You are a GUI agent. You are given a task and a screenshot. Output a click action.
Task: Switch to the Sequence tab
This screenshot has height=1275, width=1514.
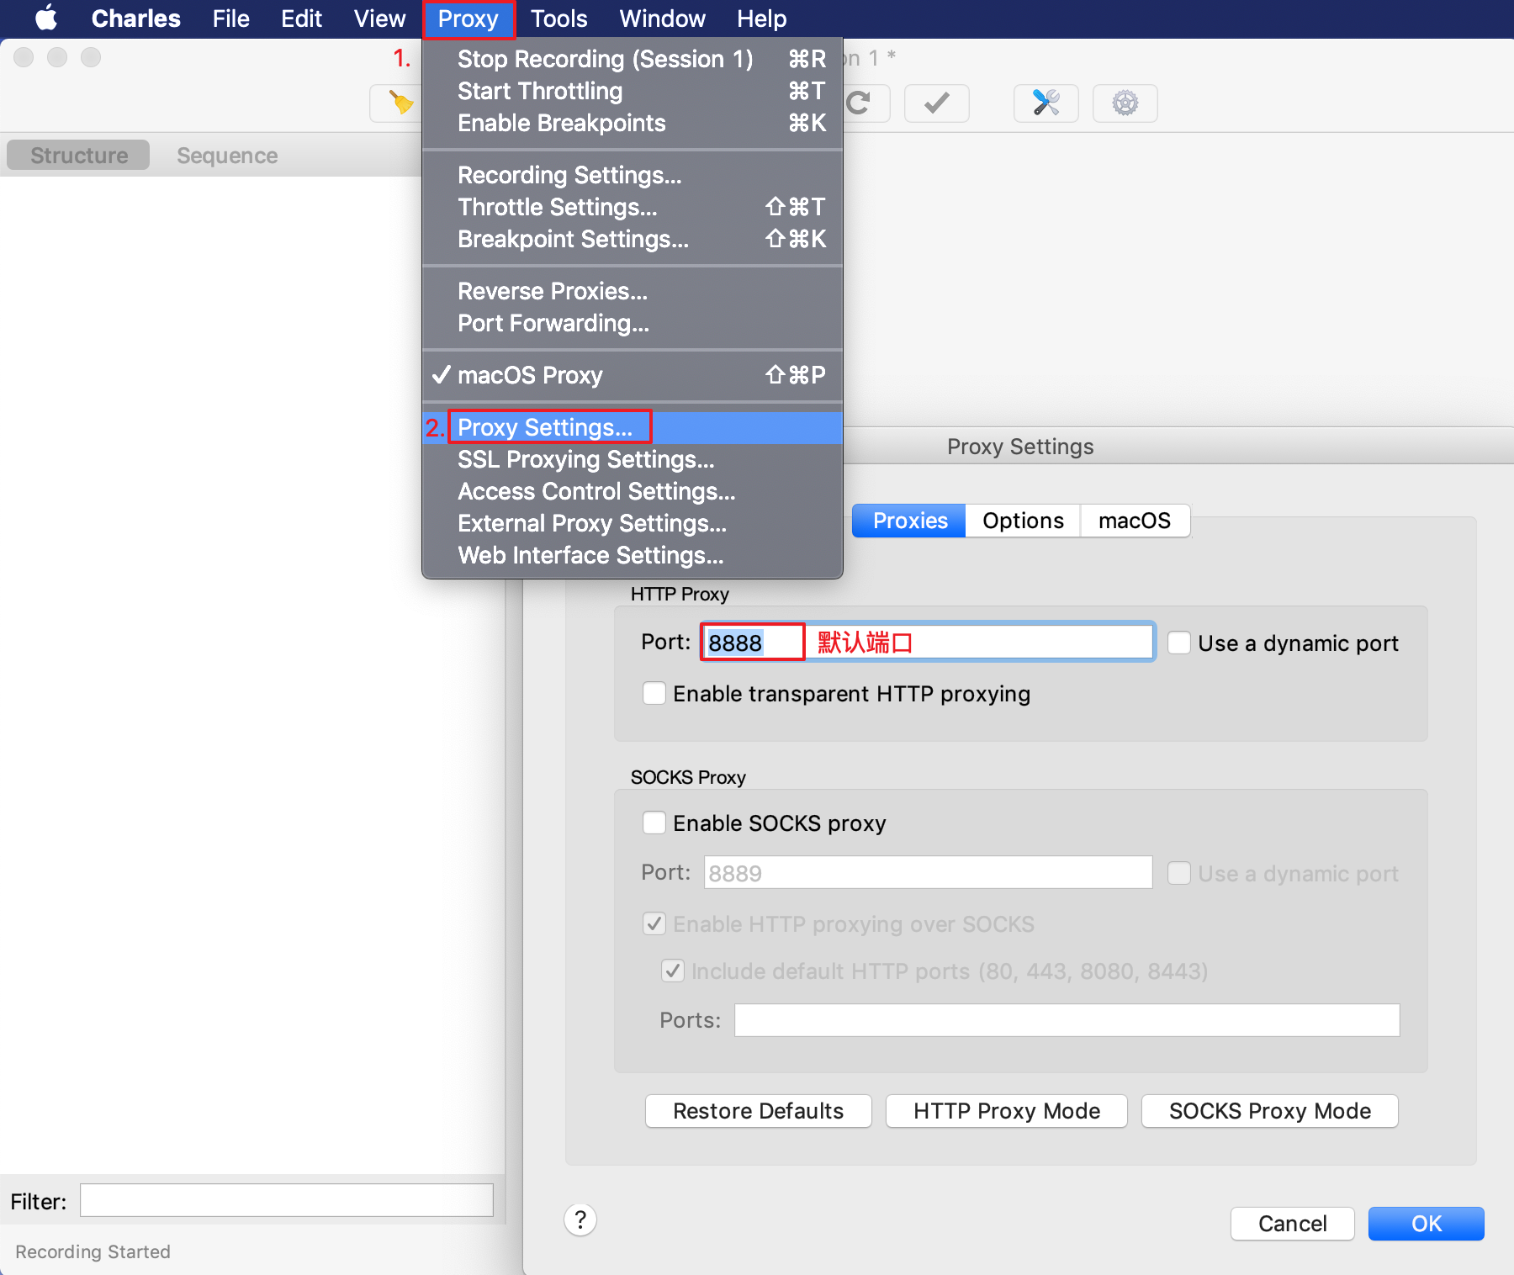coord(227,156)
